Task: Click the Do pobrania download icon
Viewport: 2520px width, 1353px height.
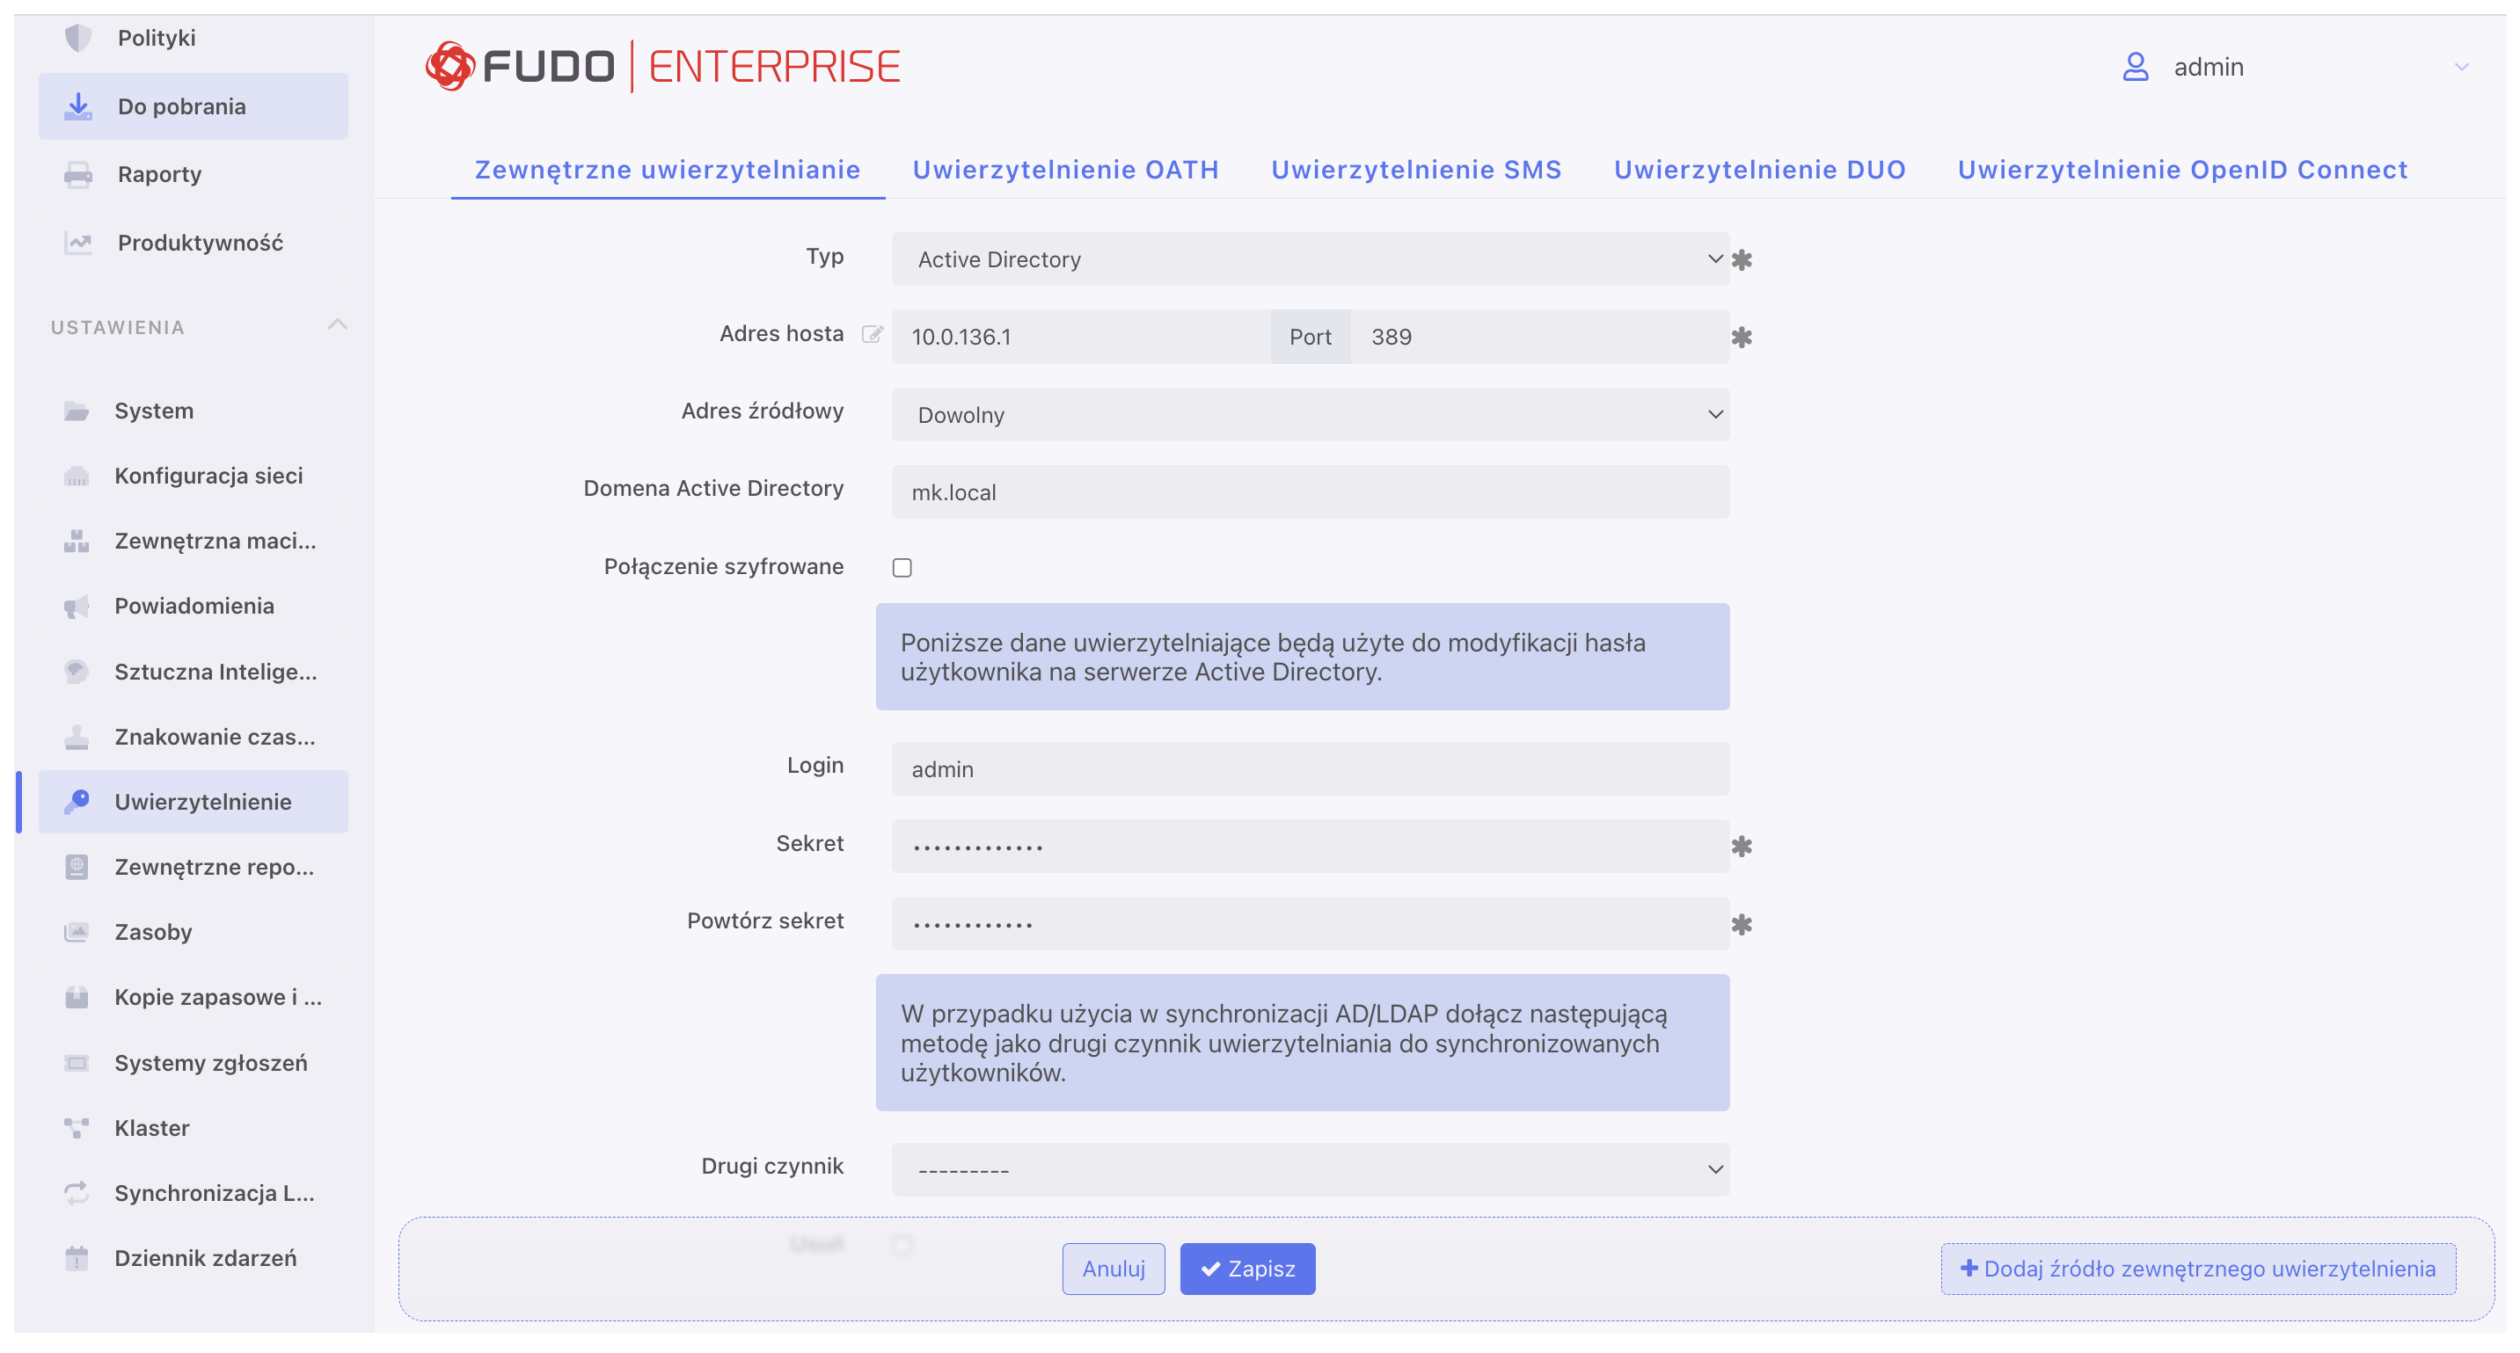Action: (77, 106)
